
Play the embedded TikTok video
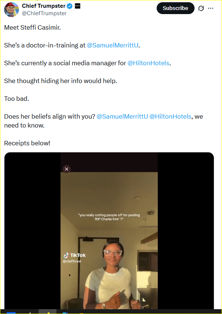pos(109,231)
